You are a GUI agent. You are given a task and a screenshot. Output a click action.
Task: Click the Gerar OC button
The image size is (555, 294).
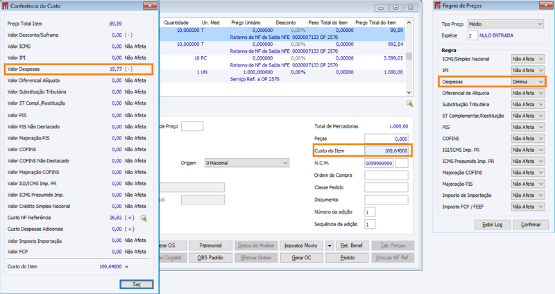[x=301, y=257]
